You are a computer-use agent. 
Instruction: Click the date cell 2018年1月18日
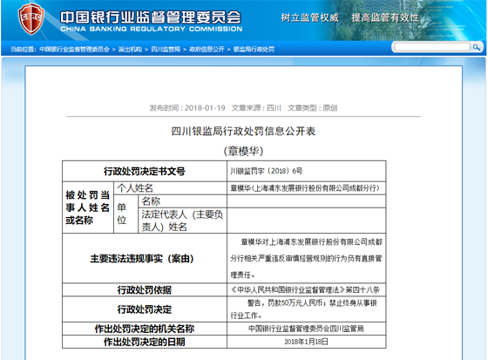pos(306,342)
